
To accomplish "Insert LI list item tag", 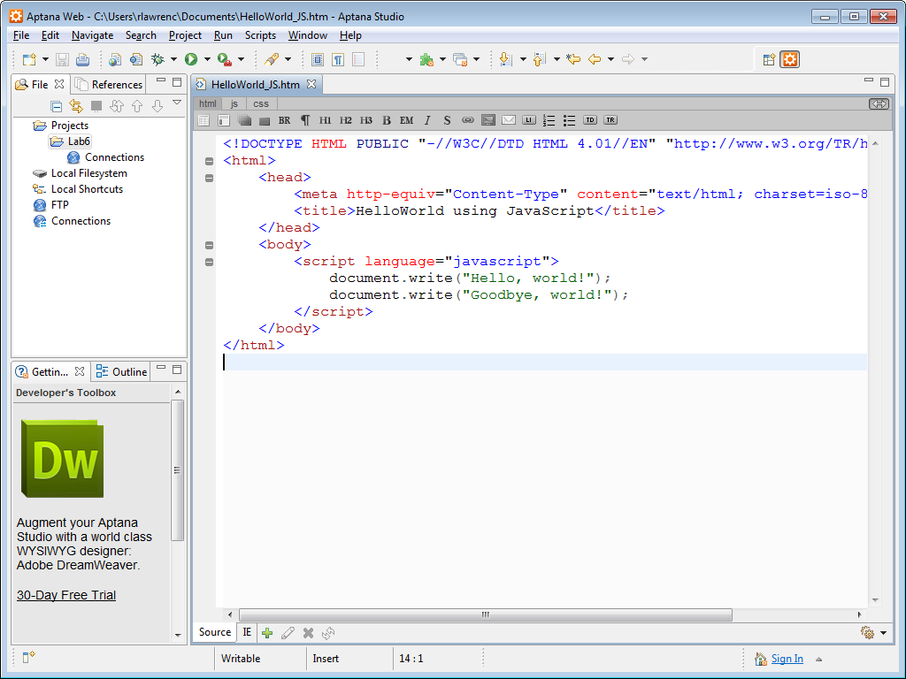I will (x=529, y=120).
